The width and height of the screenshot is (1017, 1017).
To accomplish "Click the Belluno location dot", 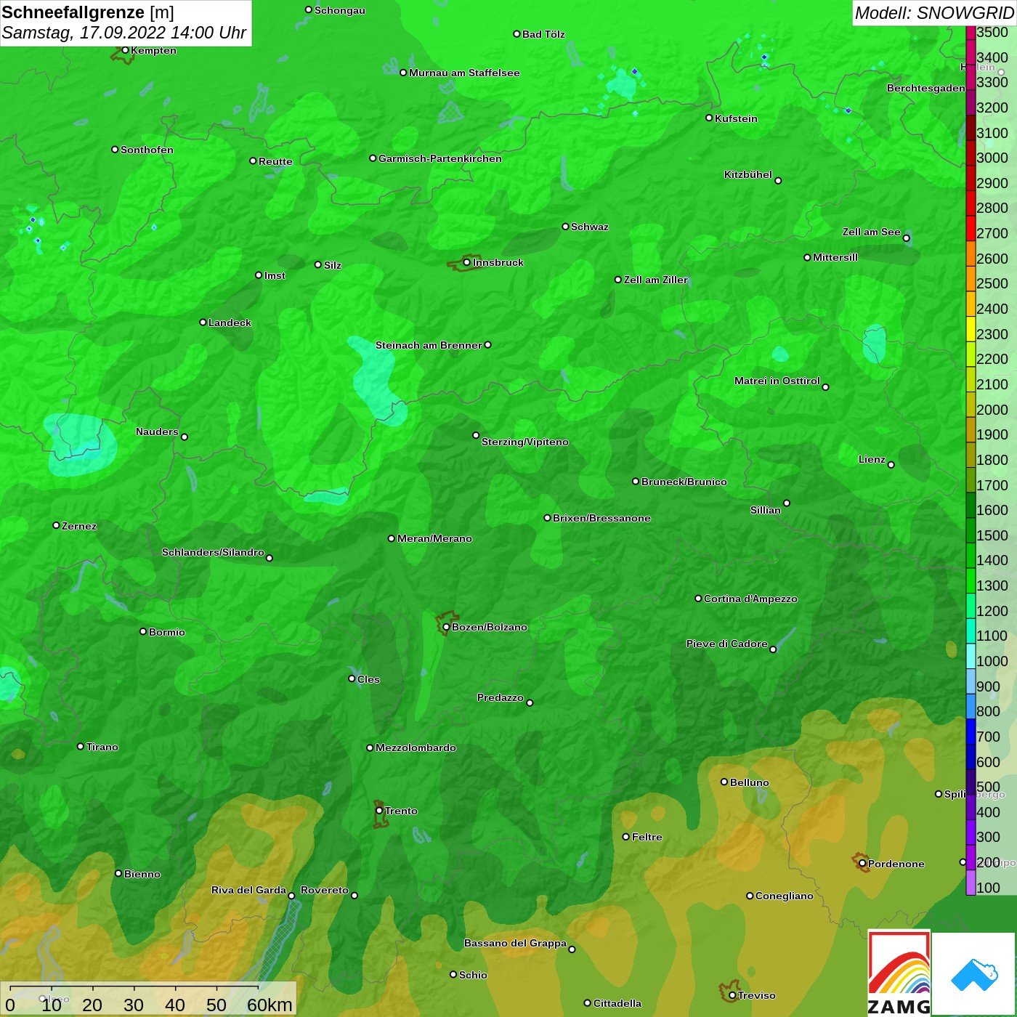I will click(724, 782).
